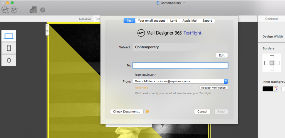This screenshot has height=138, width=285.
Task: Click the color wheel picker icon
Action: (275, 89)
